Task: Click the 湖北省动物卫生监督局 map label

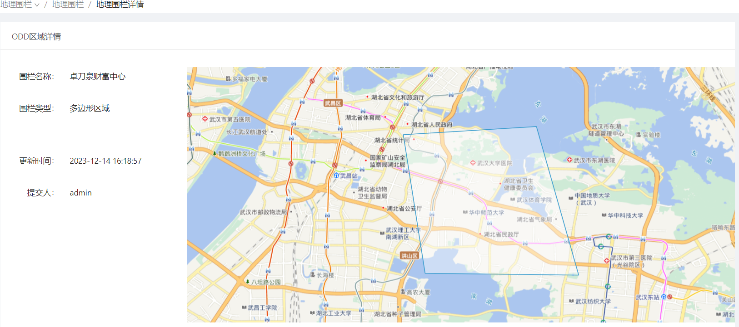Action: pos(373,193)
